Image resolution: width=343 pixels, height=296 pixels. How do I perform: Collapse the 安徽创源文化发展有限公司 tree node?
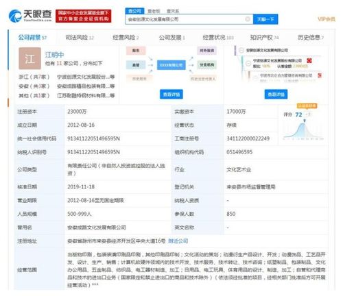241,50
